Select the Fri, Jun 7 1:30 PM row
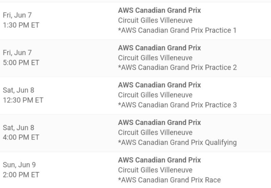The width and height of the screenshot is (271, 188). coord(135,21)
